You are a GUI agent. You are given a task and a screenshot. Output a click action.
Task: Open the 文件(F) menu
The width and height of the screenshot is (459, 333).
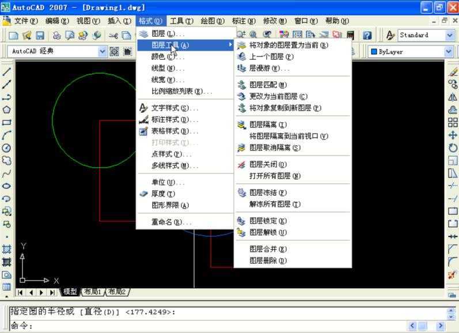[x=26, y=21]
